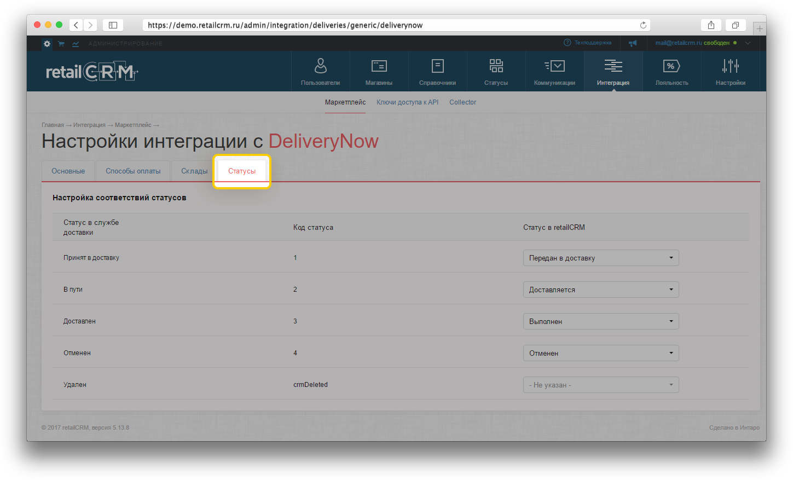The width and height of the screenshot is (793, 480).
Task: Open the Collector link
Action: tap(462, 102)
